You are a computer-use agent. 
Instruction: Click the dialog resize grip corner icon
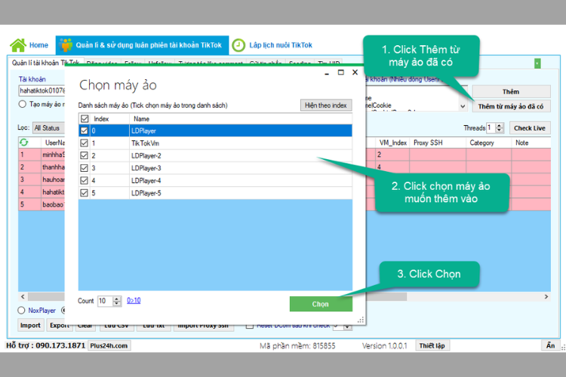(361, 320)
